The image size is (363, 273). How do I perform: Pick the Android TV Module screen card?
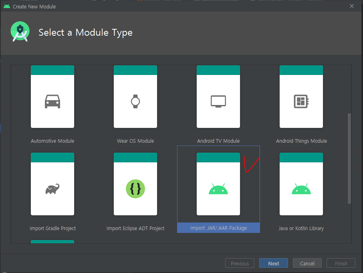click(x=218, y=97)
